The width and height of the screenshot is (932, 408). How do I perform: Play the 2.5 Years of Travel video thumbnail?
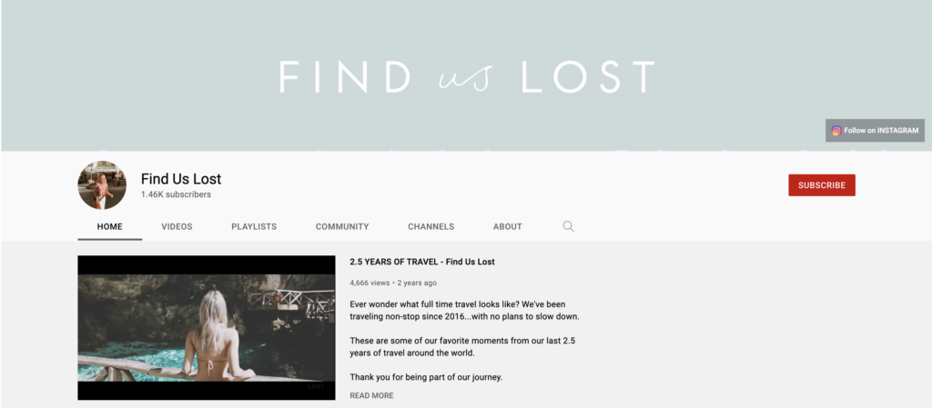click(x=207, y=328)
